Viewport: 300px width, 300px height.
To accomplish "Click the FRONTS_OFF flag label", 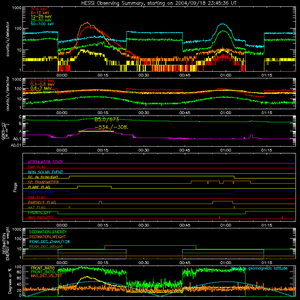I will click(39, 213).
